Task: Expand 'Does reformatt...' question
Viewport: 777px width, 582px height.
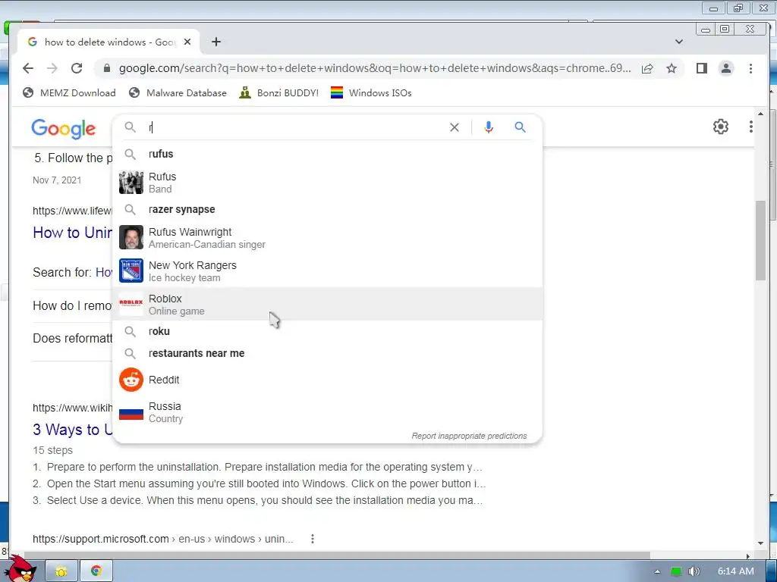Action: [x=73, y=339]
